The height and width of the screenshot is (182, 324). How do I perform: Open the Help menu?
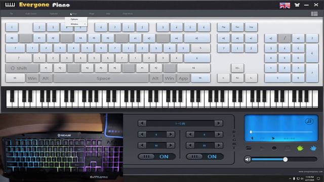108,14
